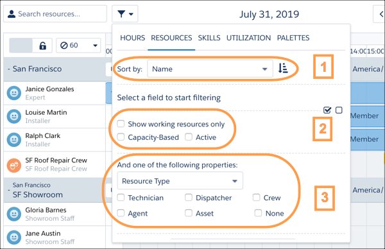Switch to the SKILLS tab
Screen dimensions: 385x249
point(209,38)
